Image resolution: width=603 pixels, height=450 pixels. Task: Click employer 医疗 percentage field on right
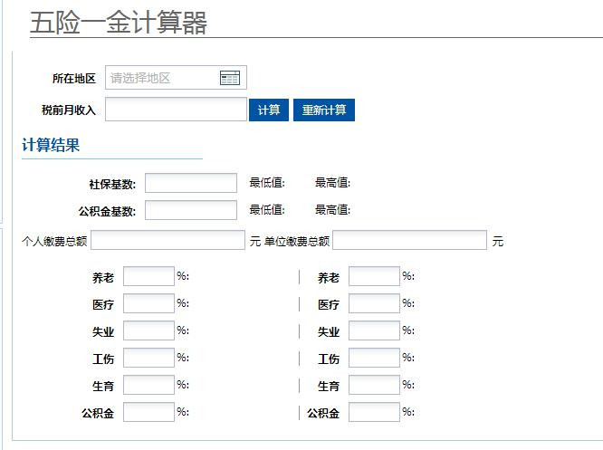[x=374, y=303]
